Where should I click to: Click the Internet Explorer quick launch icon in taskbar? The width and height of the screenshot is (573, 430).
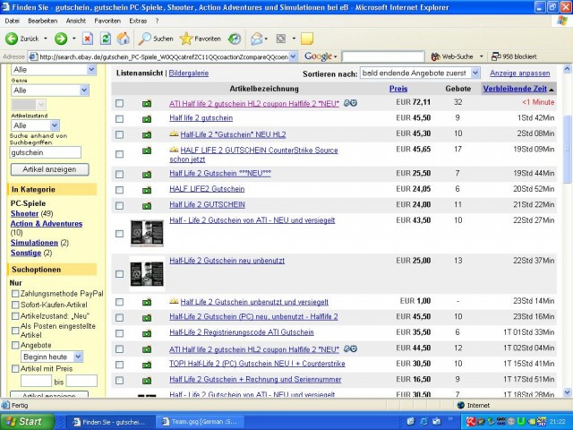click(x=423, y=422)
